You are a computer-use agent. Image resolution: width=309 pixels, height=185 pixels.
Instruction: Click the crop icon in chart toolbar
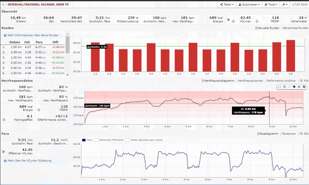[x=304, y=87]
